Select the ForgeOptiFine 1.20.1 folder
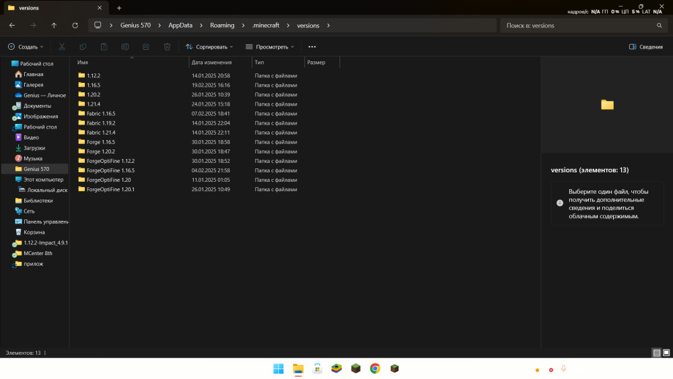Screen dimensions: 673x379 click(x=110, y=189)
